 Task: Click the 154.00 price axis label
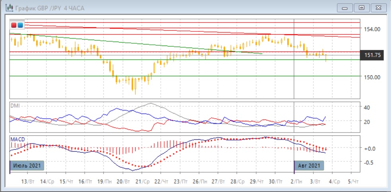[373, 29]
